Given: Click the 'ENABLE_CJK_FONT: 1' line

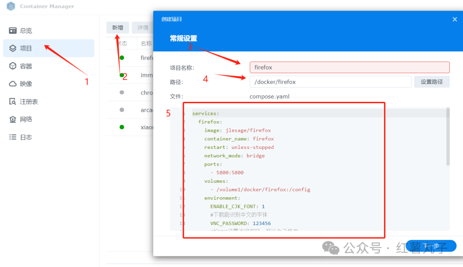Looking at the screenshot, I should click(x=238, y=207).
